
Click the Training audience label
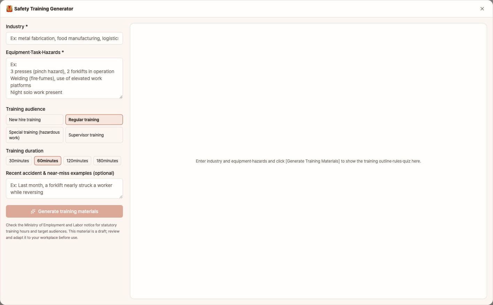(25, 109)
